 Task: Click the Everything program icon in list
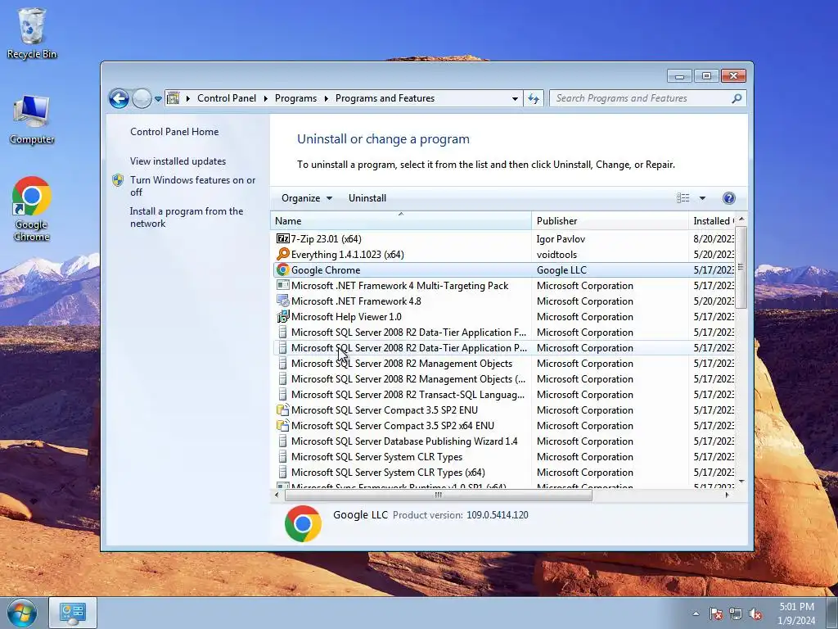[x=282, y=255]
